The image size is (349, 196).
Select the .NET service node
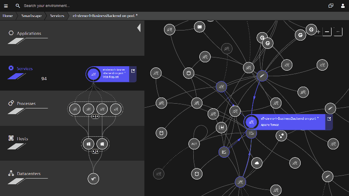(x=194, y=144)
